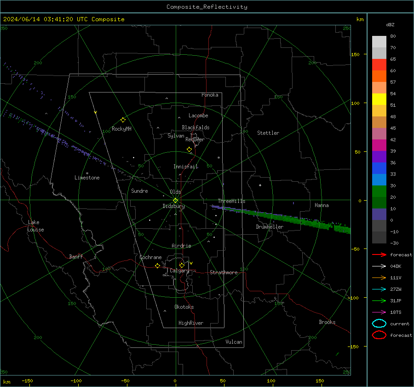The image size is (414, 387).
Task: Click the 04DK legend text
Action: 396,266
